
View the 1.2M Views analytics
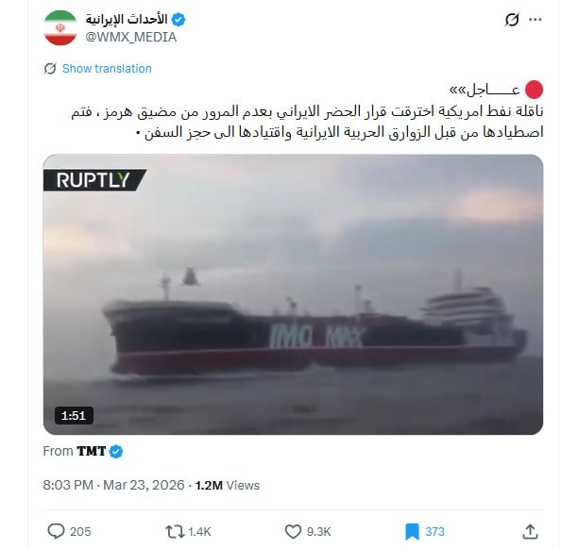(228, 485)
